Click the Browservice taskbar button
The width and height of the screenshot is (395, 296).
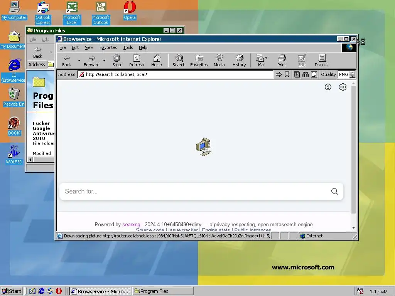tap(100, 291)
